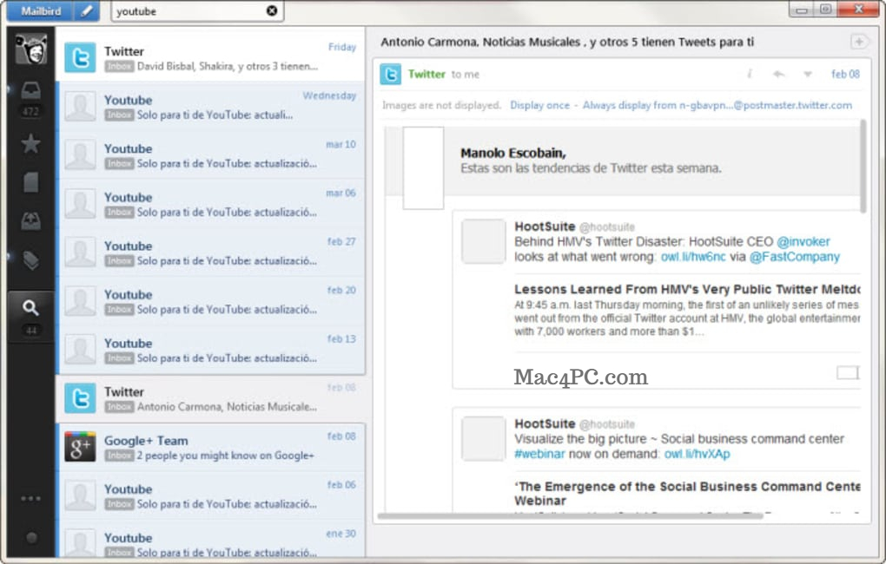Open the more options dots in sidebar
Viewport: 886px width, 564px height.
coord(31,499)
